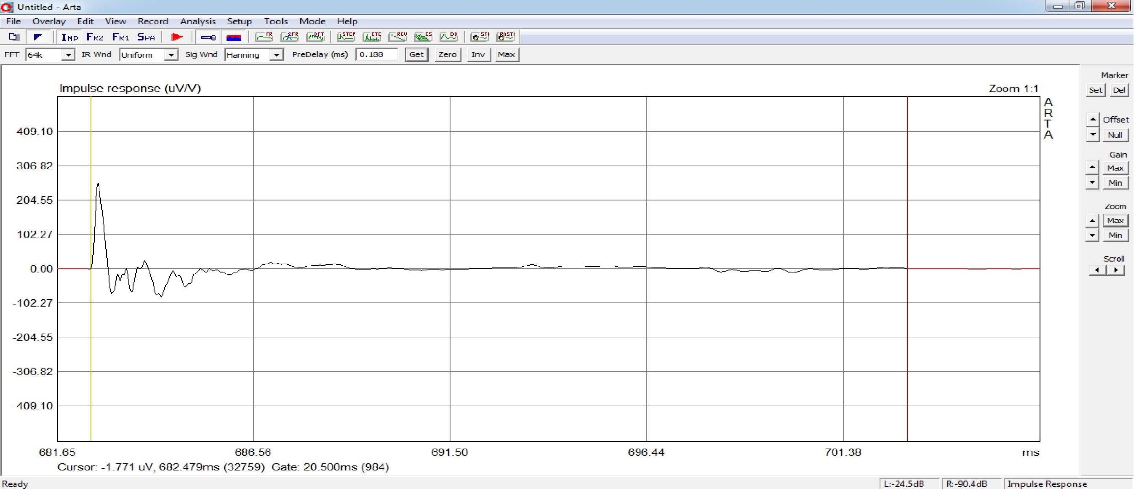
Task: Open the Overlay menu
Action: [49, 21]
